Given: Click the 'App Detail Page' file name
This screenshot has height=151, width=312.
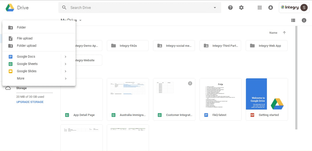Looking at the screenshot, I should point(84,115).
